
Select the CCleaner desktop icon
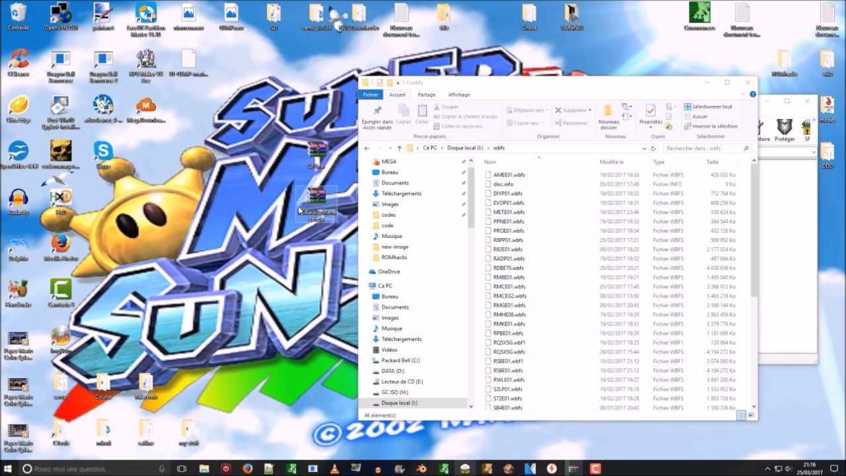(x=18, y=63)
